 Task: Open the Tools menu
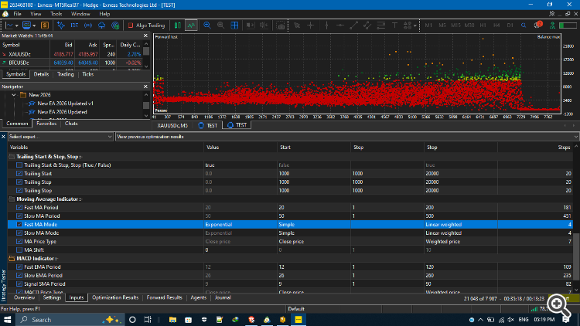click(x=56, y=14)
